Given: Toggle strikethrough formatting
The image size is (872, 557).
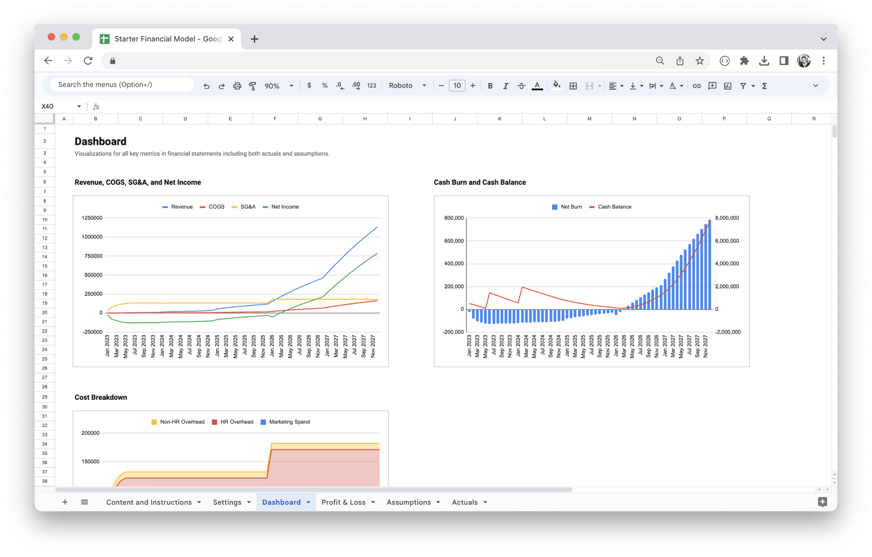Looking at the screenshot, I should [521, 86].
